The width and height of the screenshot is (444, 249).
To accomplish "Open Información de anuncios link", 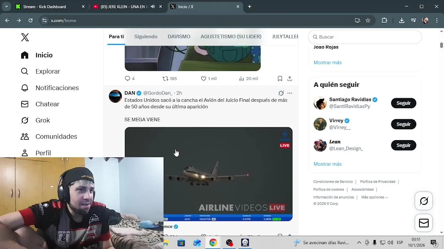I will click(334, 197).
